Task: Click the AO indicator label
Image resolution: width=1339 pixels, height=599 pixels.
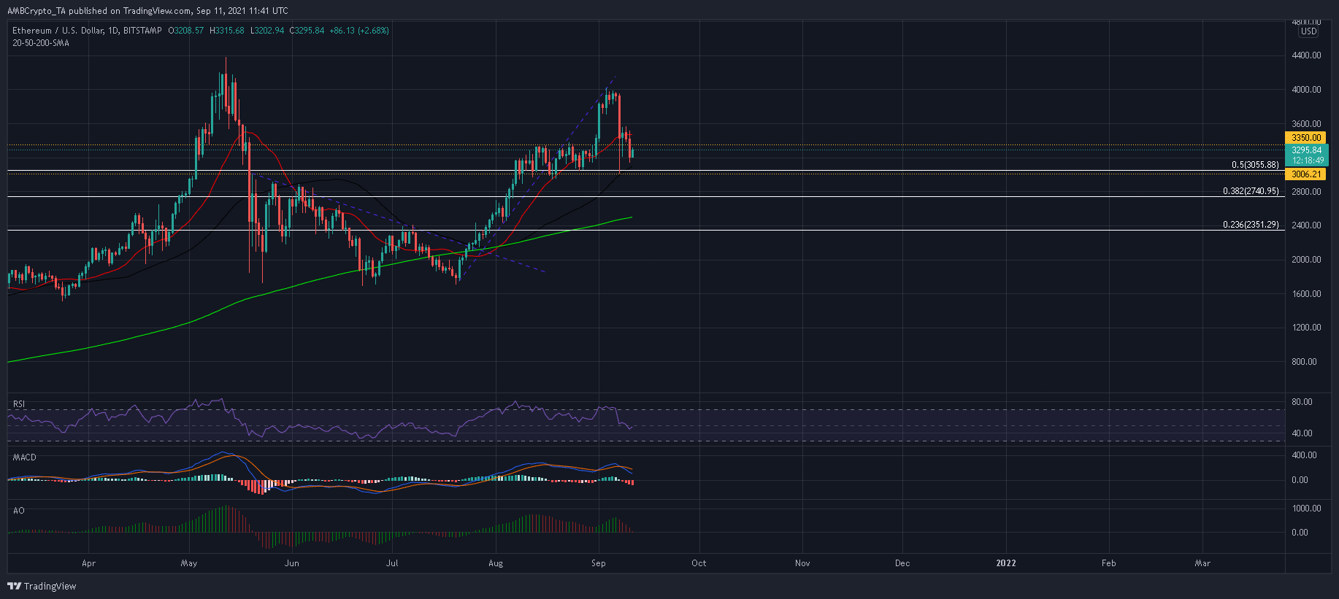Action: point(19,511)
